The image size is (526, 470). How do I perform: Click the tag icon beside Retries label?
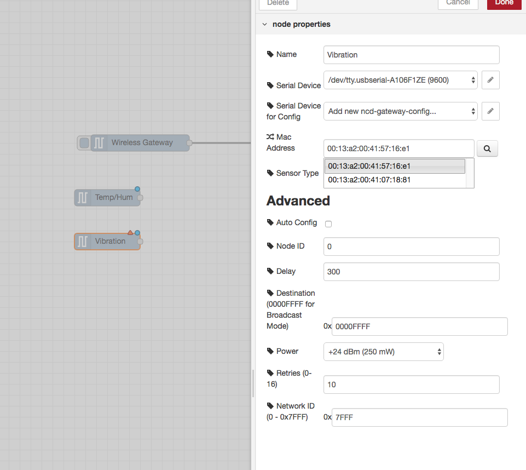click(270, 372)
